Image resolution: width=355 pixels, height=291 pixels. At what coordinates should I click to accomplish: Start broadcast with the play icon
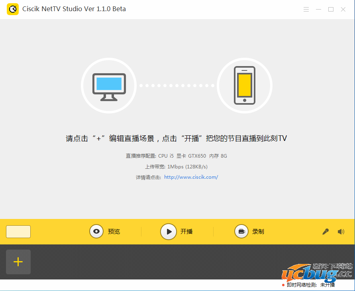[x=169, y=231]
